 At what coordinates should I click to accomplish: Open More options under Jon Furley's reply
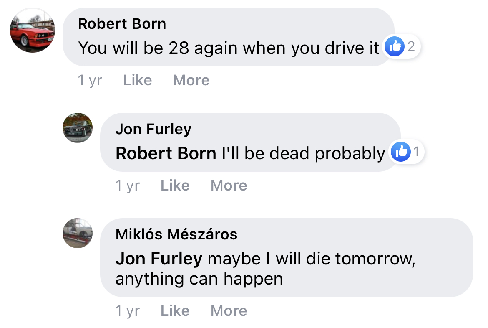pyautogui.click(x=229, y=186)
